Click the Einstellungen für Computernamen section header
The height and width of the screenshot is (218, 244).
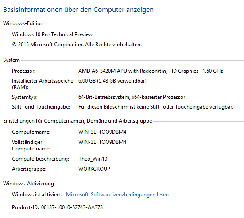tap(77, 121)
